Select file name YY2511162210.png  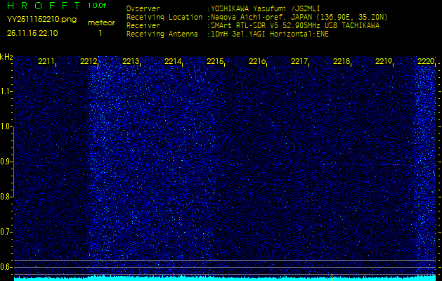41,20
